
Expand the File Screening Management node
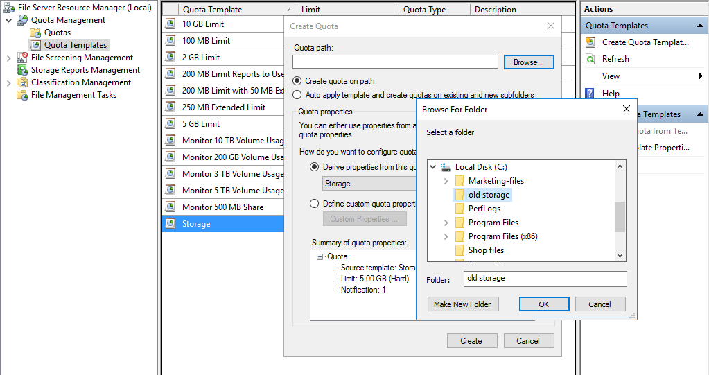(x=9, y=58)
